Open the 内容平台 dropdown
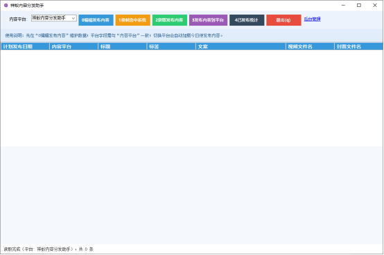This screenshot has height=255, width=384. (54, 18)
